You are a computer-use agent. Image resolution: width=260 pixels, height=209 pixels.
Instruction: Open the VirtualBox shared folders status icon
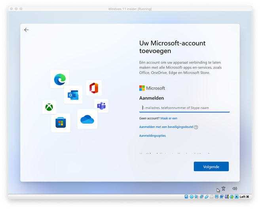coord(211,197)
